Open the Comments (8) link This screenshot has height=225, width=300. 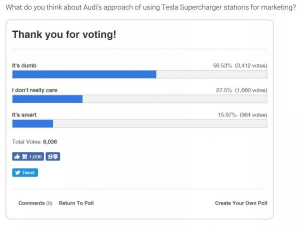tap(35, 203)
